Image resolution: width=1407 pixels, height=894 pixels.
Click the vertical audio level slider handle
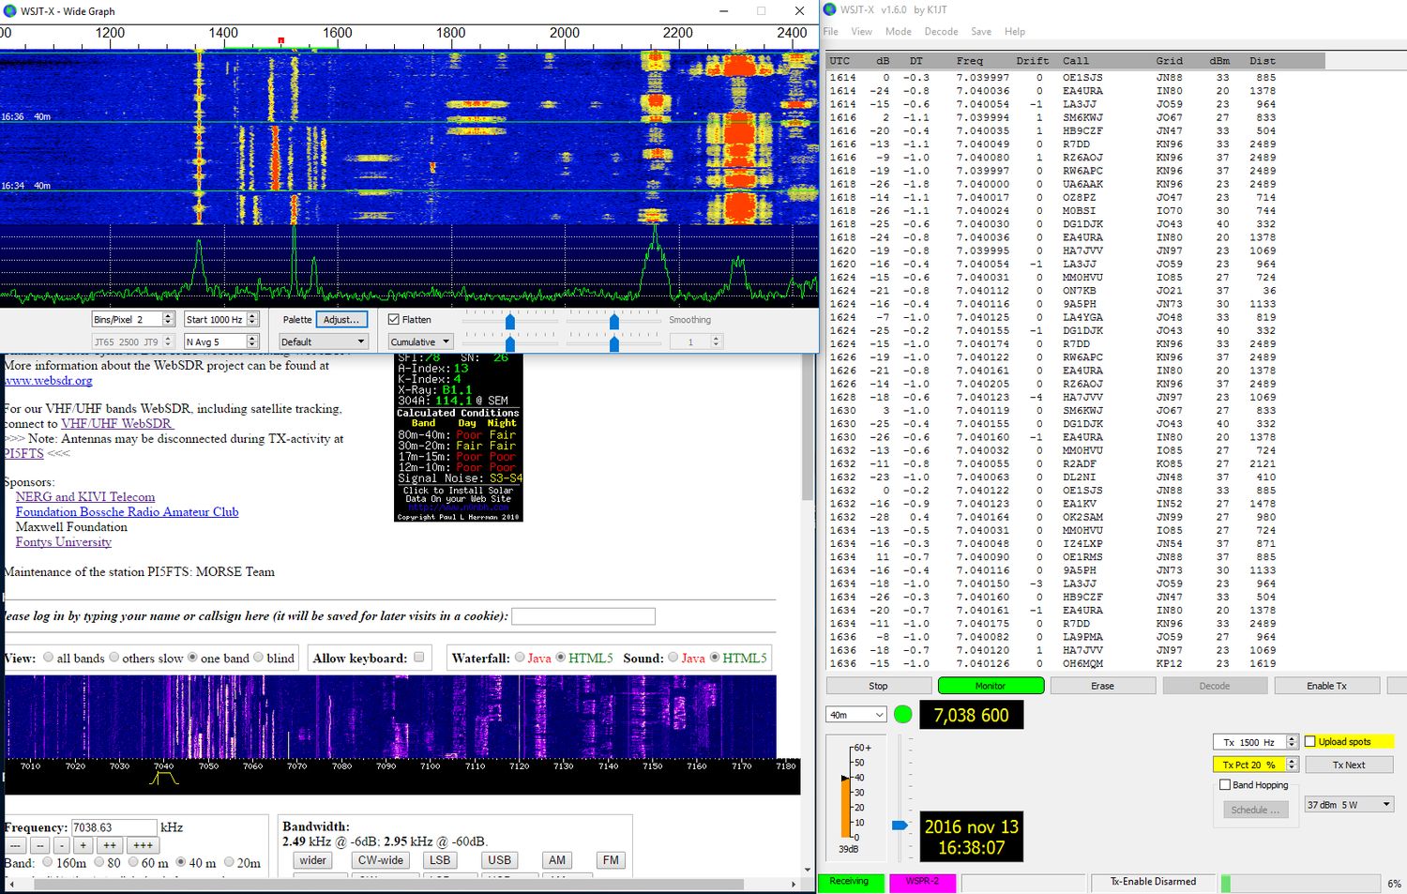click(900, 826)
